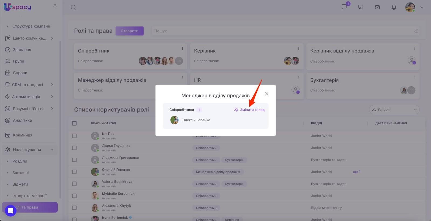Open the Усі ролі filter dropdown
Image resolution: width=431 pixels, height=221 pixels.
[394, 110]
